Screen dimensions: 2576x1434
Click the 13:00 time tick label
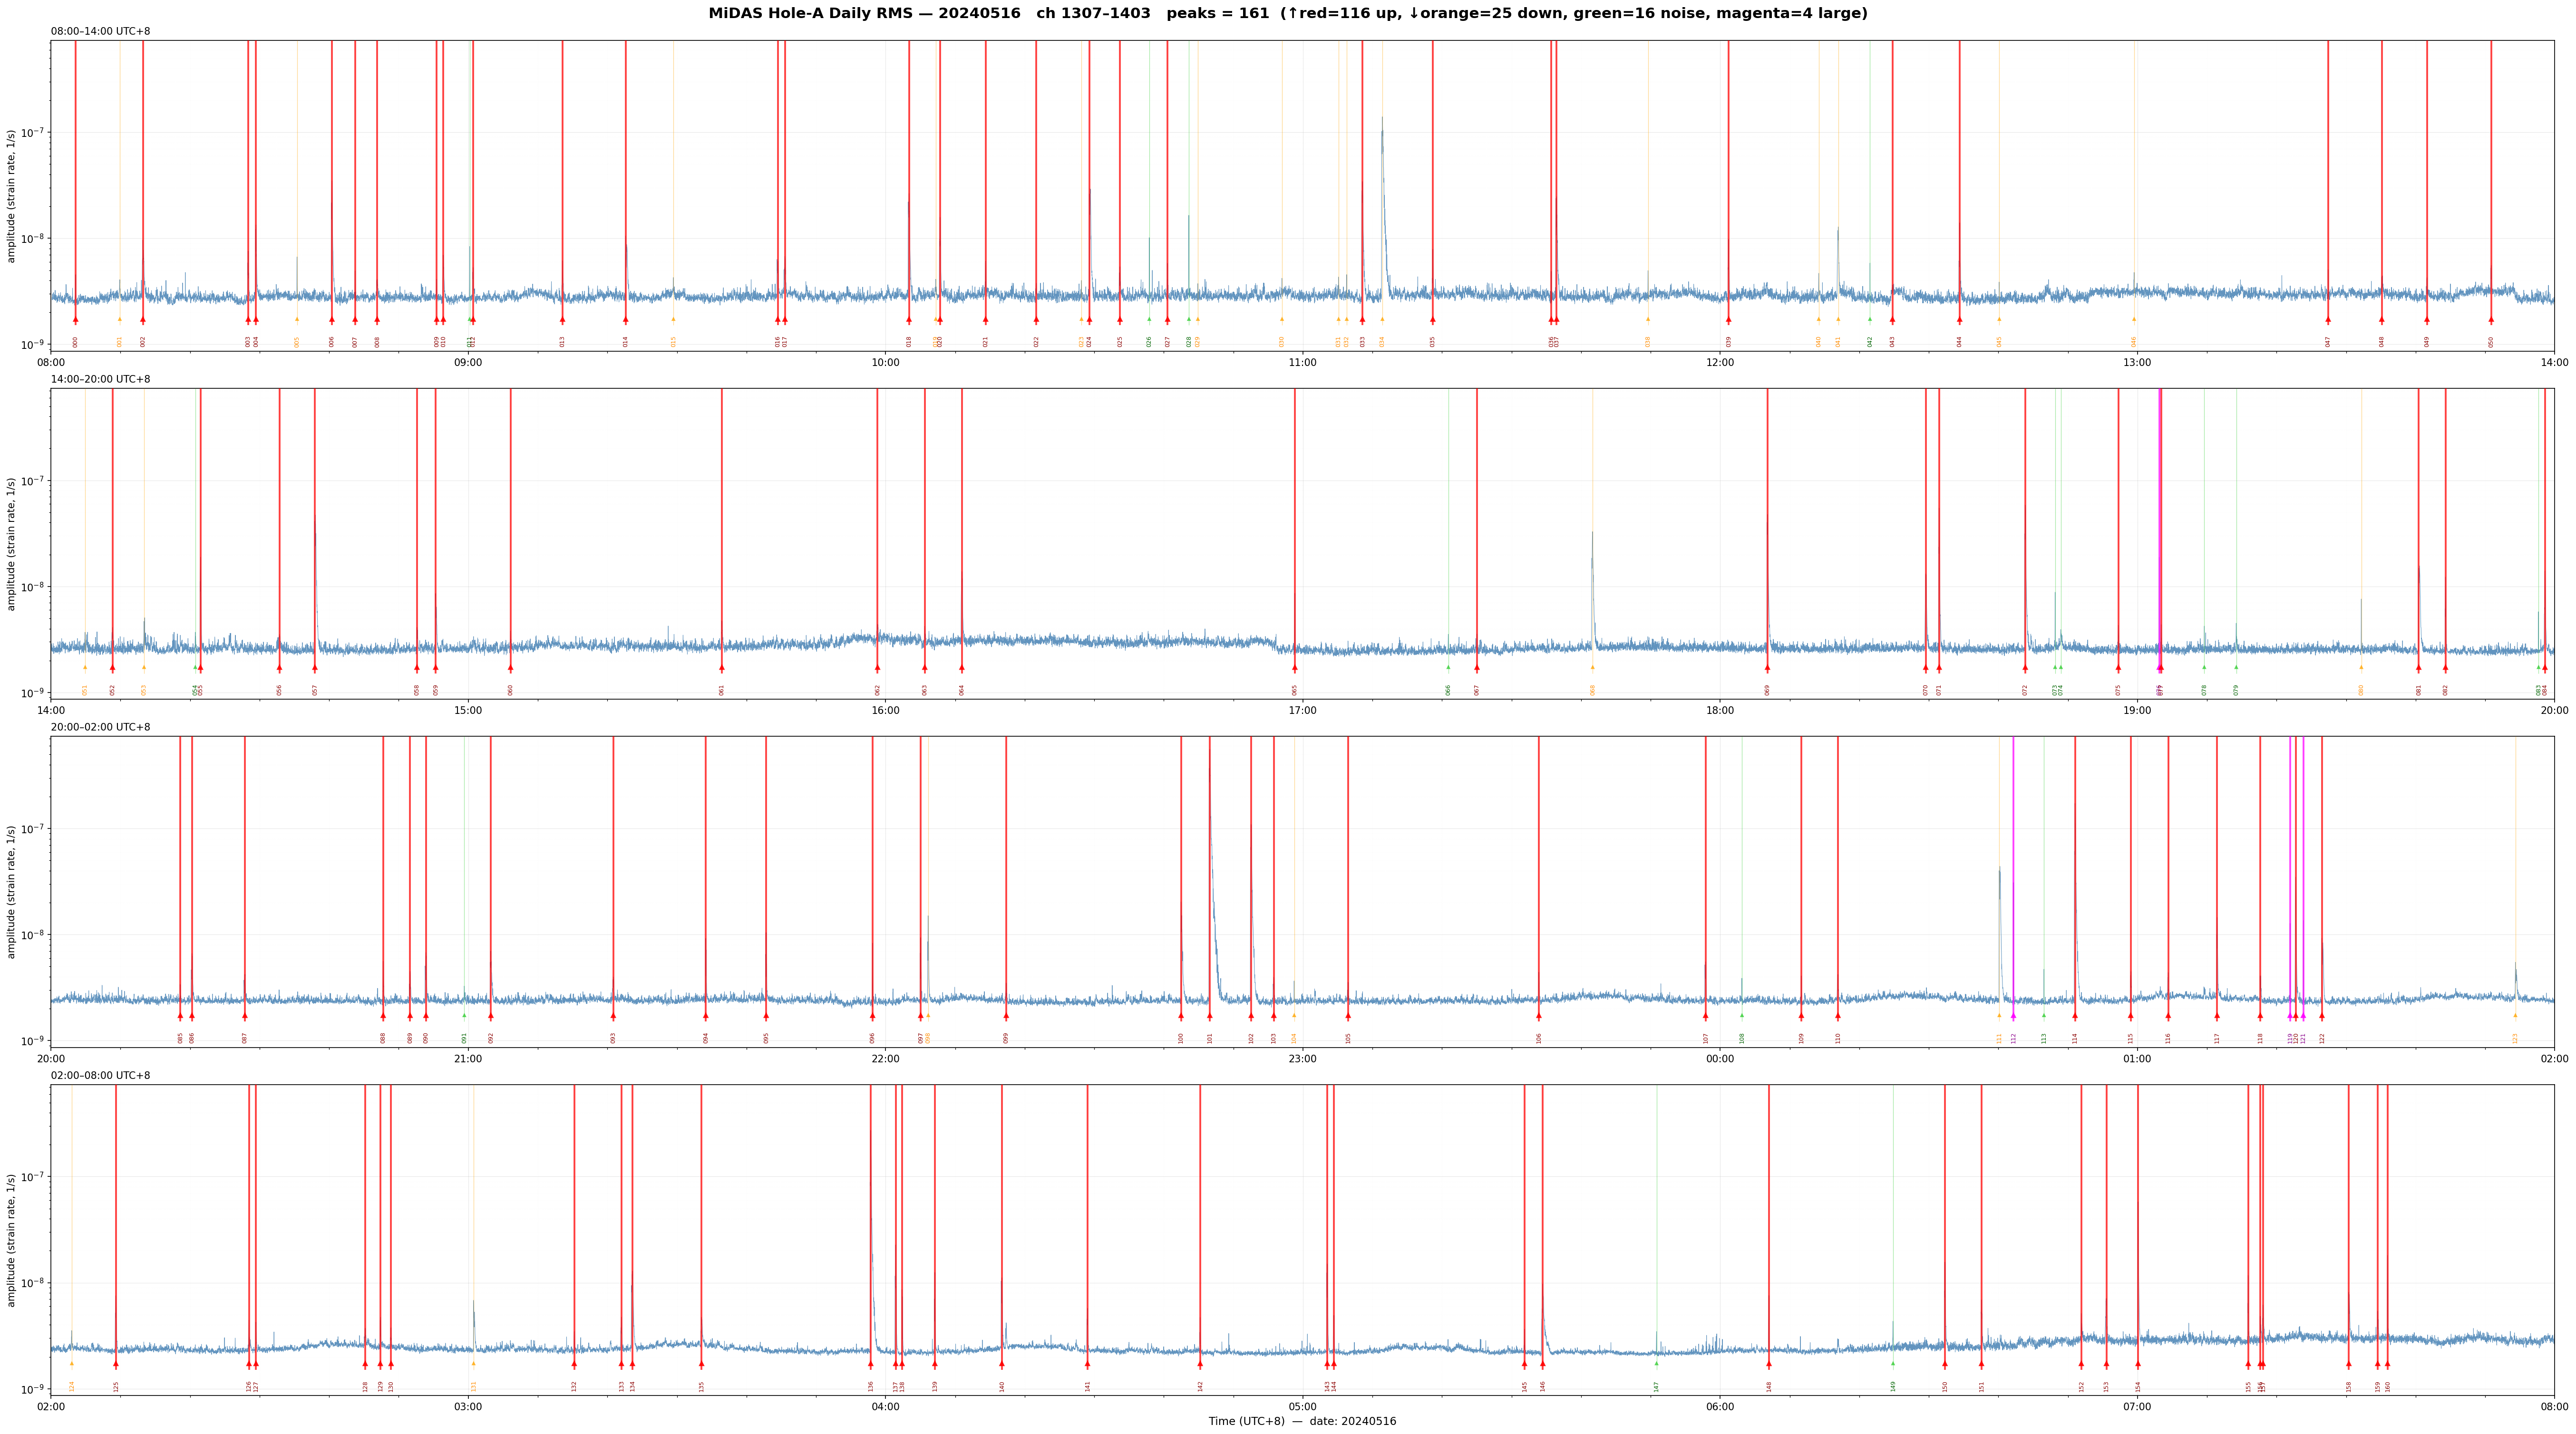(x=2137, y=363)
